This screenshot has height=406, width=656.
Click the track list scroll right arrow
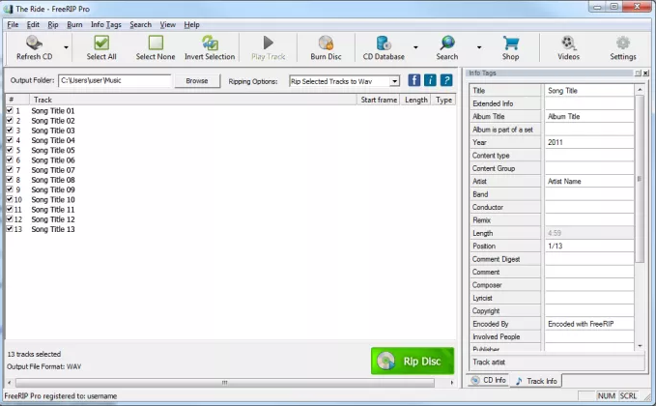pos(452,383)
